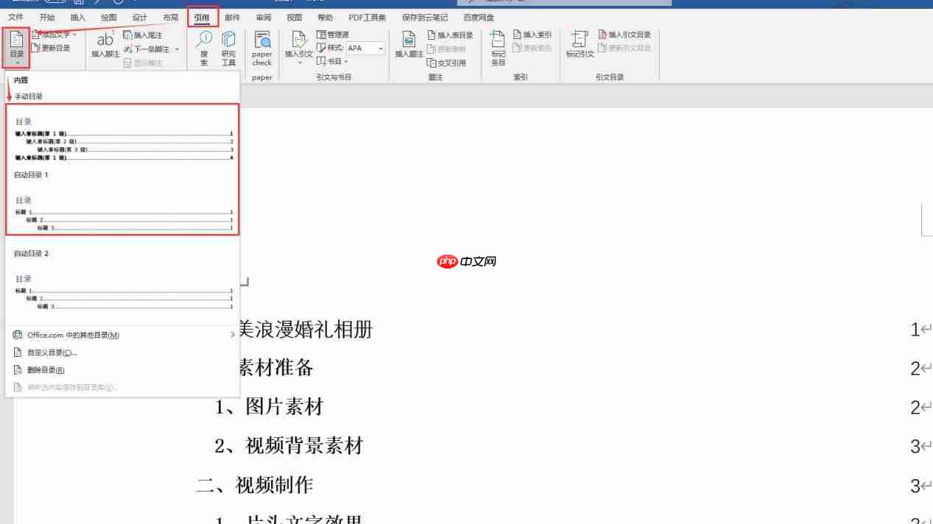This screenshot has width=933, height=524.
Task: Expand the 下一条脚注 dropdown arrow
Action: point(177,49)
